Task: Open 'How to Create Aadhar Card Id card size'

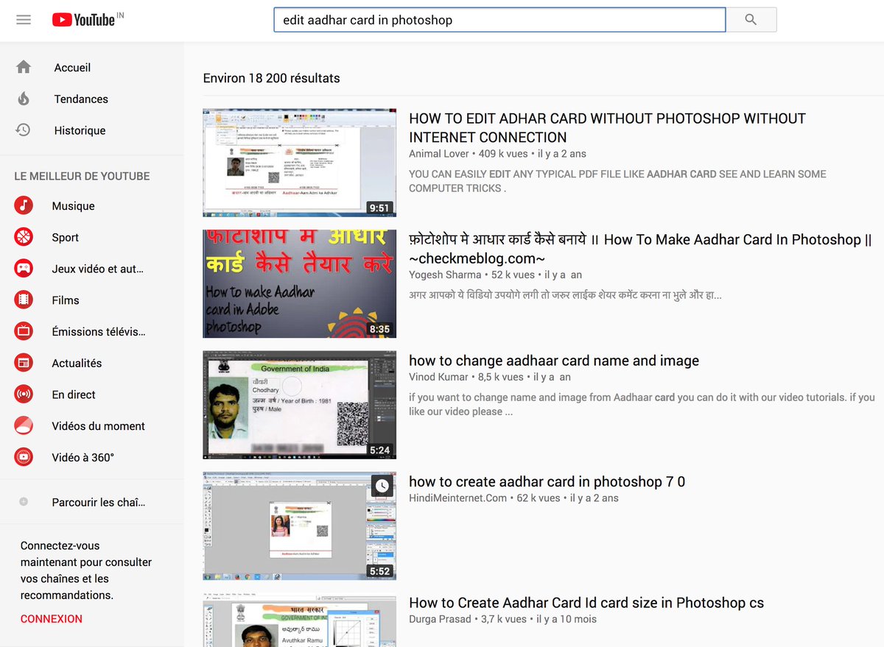Action: [586, 603]
